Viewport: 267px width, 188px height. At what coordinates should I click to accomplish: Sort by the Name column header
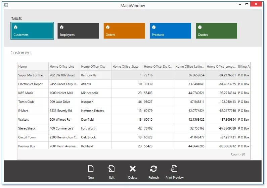click(x=33, y=66)
